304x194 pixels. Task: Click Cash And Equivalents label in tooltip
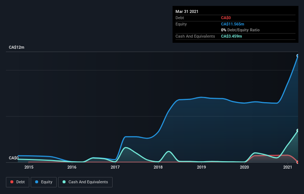(195, 36)
